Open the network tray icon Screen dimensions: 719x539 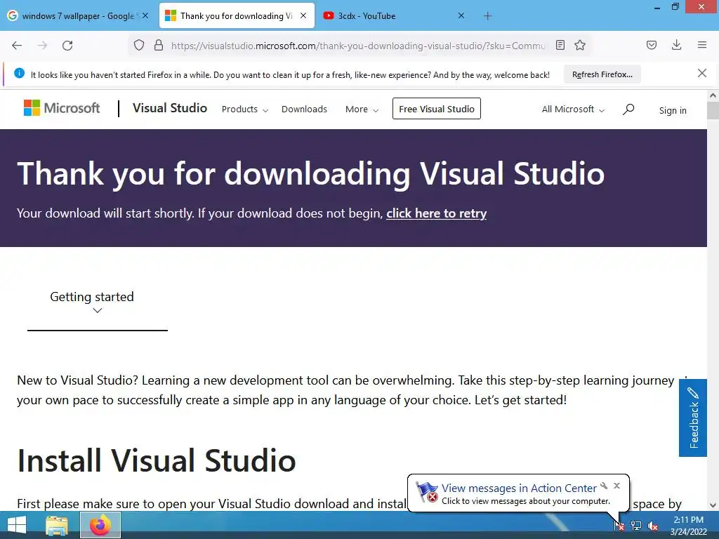coord(636,525)
